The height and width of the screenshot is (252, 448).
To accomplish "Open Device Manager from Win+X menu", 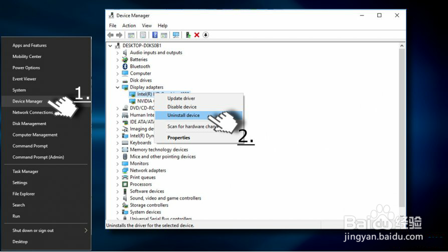I will (46, 101).
